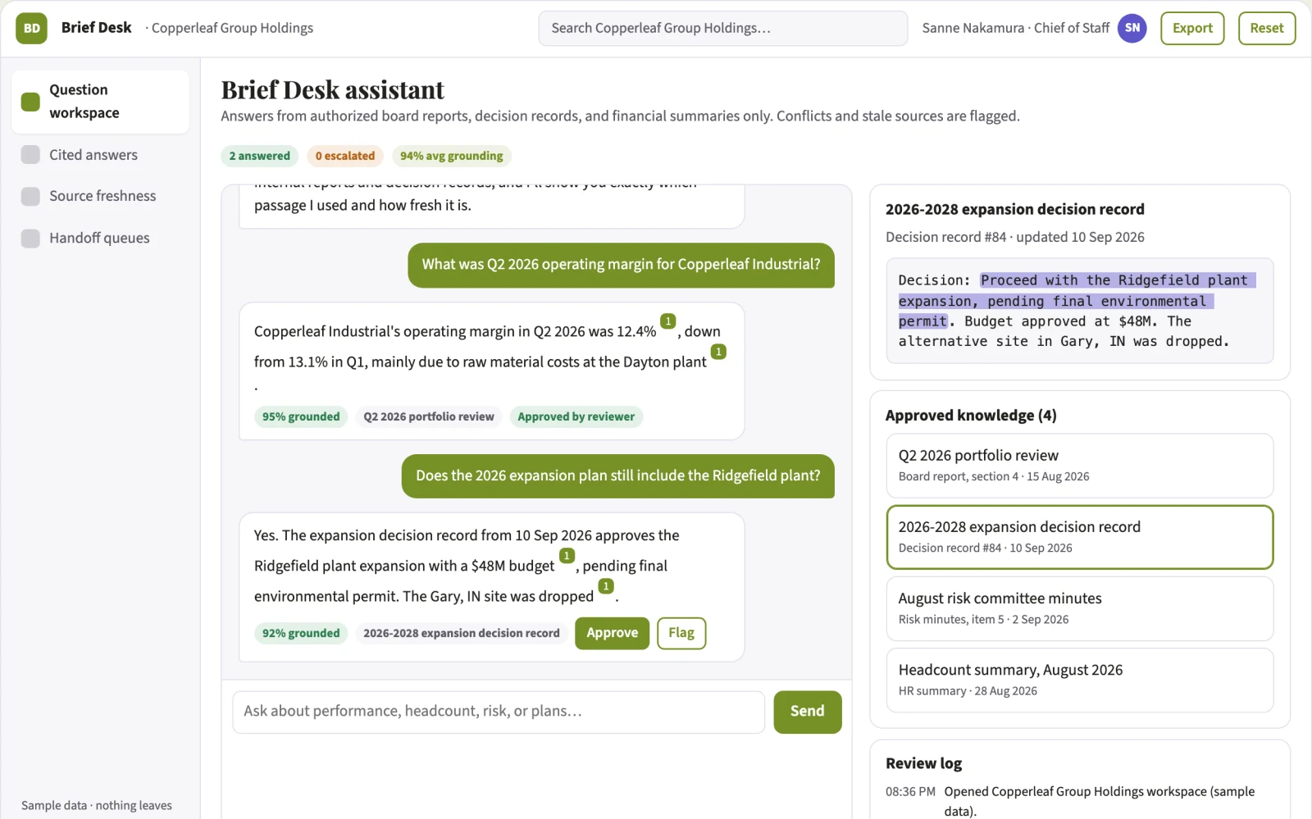
Task: Flag the Ridgefield plant answer
Action: [681, 633]
